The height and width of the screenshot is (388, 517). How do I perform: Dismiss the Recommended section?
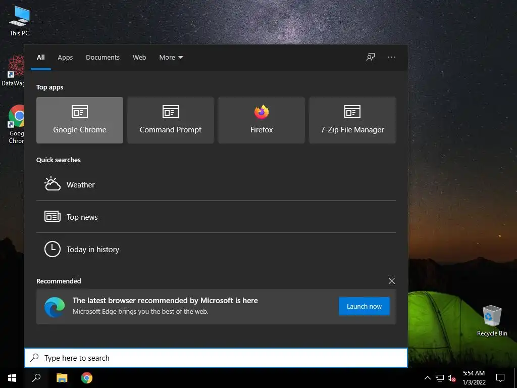[x=391, y=281]
